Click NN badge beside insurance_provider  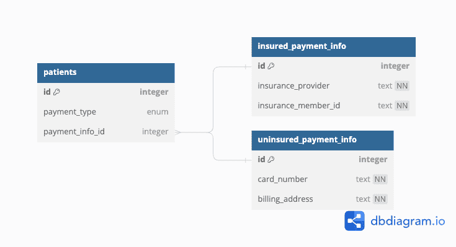point(402,86)
